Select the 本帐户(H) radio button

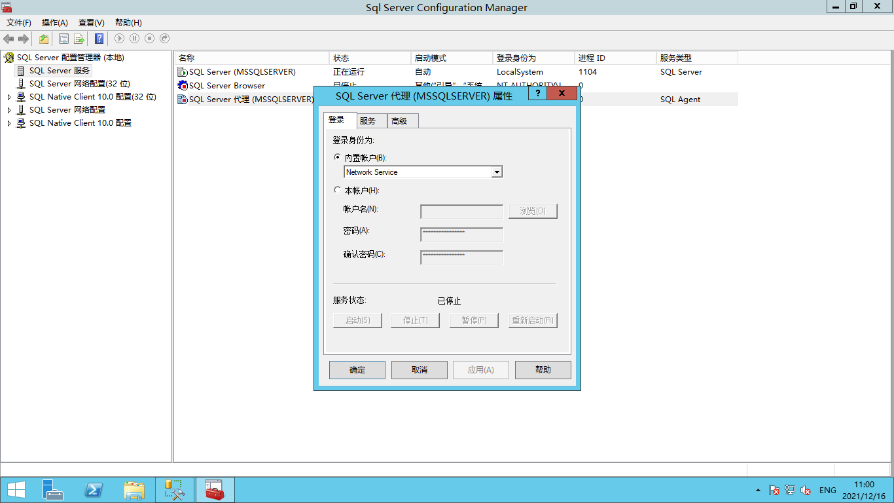point(338,190)
